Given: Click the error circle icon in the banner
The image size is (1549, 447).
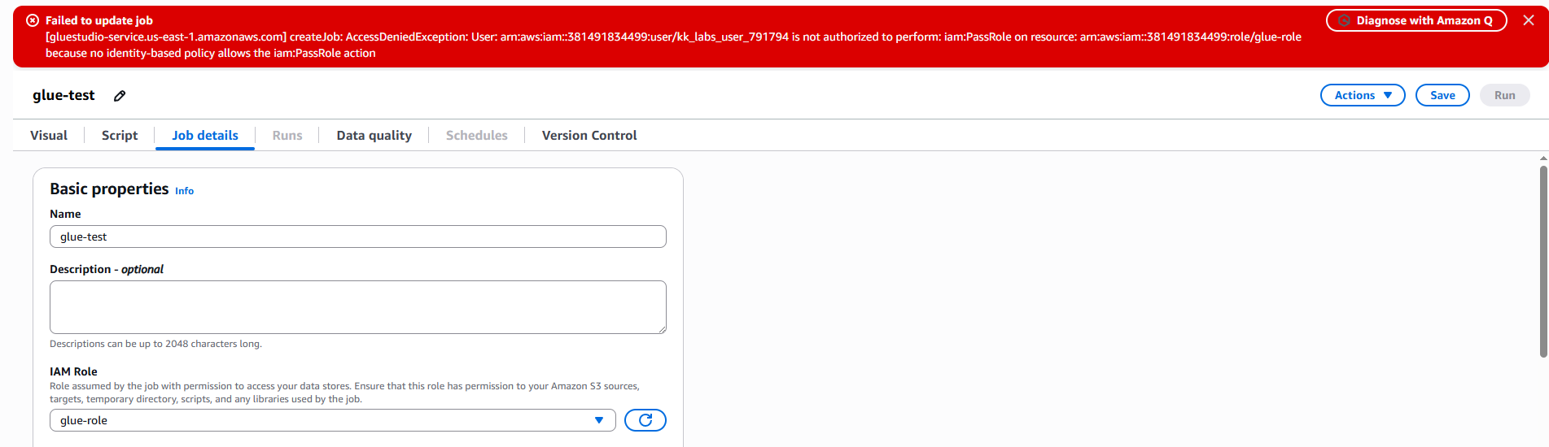Looking at the screenshot, I should (x=33, y=20).
